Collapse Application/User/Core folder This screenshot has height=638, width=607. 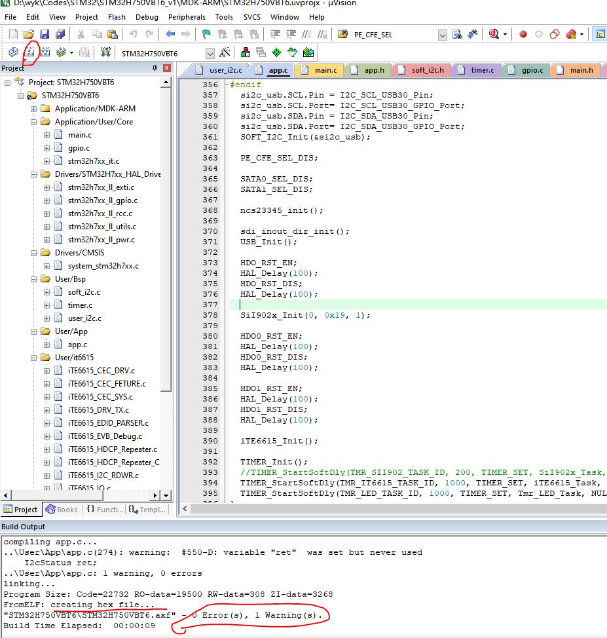point(34,122)
